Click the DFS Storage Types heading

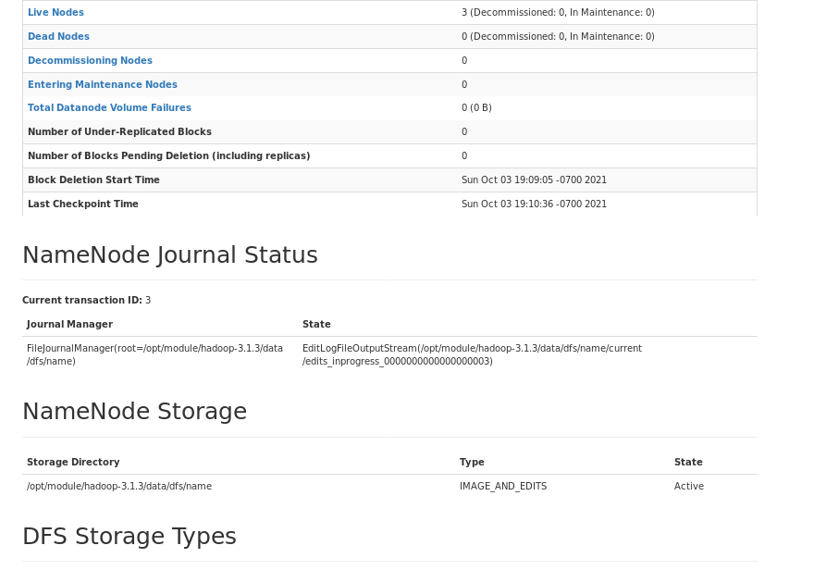coord(129,537)
